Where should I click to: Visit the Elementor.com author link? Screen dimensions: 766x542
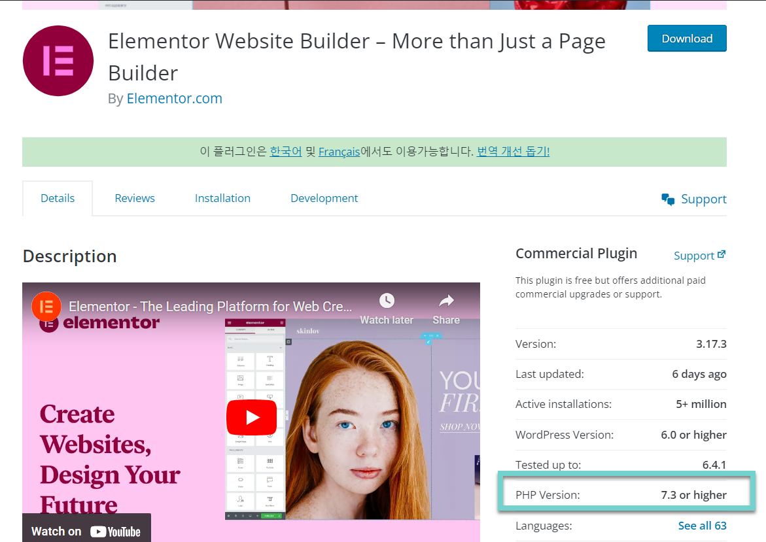[174, 98]
